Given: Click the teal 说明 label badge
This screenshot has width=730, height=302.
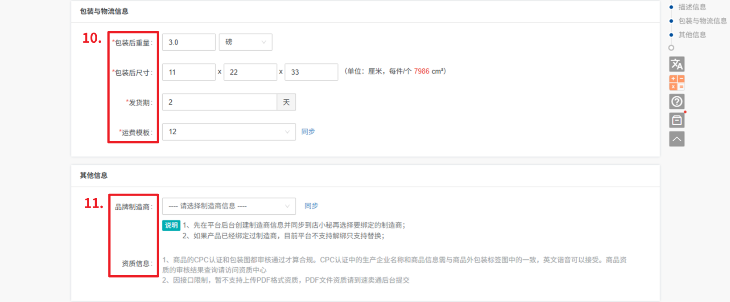Looking at the screenshot, I should (171, 225).
